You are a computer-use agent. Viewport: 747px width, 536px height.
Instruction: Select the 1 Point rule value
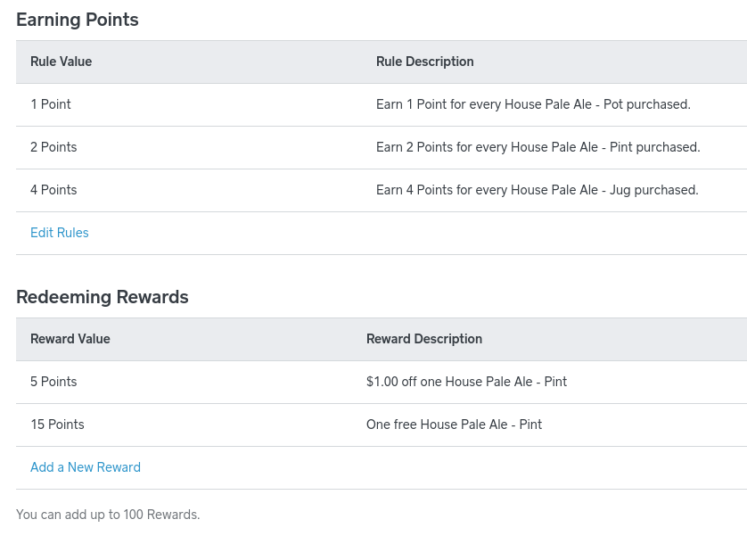[x=51, y=104]
